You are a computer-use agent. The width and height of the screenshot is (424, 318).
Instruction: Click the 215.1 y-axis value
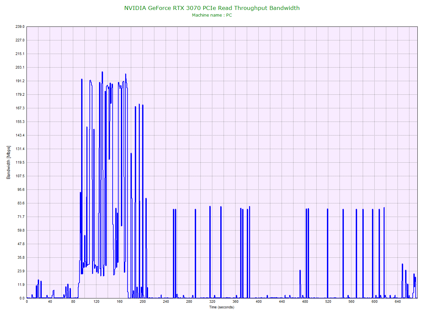tap(20, 54)
